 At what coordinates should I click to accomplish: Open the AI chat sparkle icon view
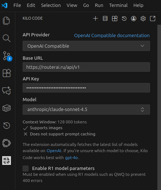(7, 91)
